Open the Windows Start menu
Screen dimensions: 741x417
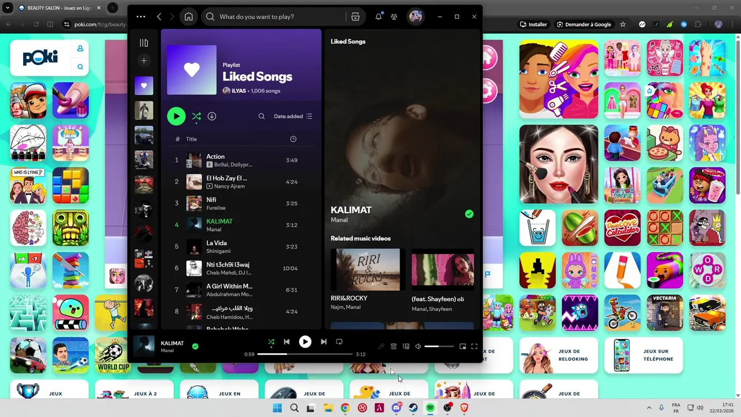[277, 408]
